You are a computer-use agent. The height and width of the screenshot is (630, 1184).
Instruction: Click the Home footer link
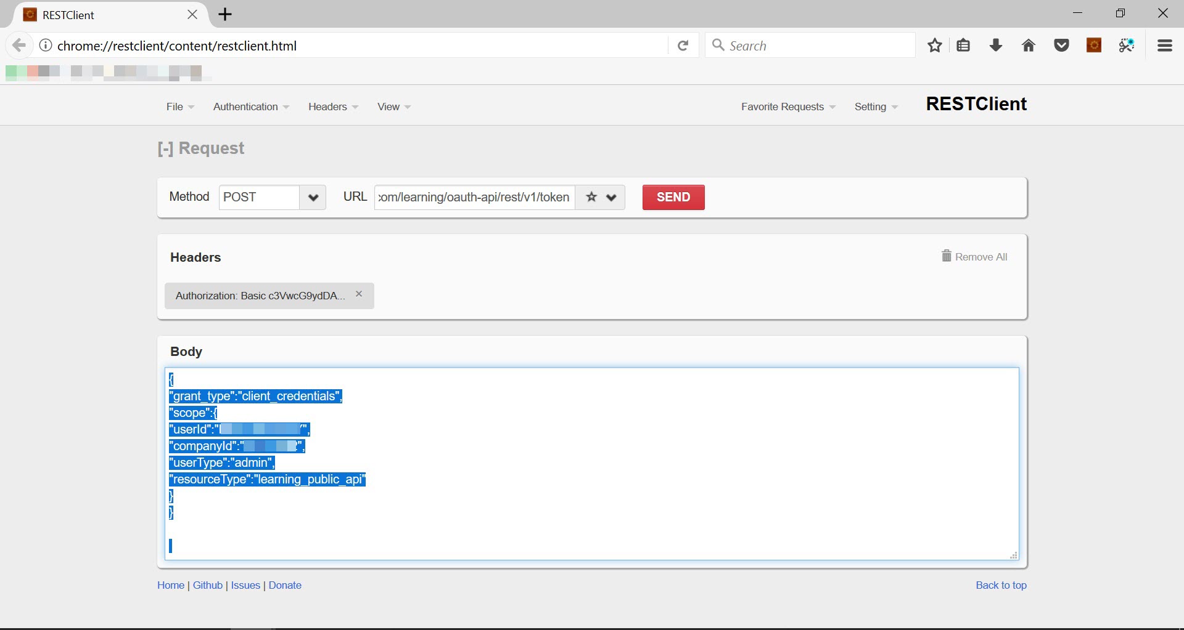click(171, 585)
